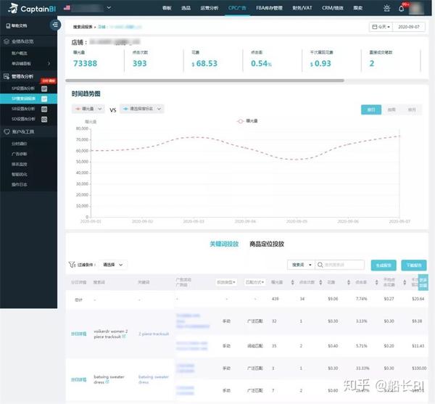Switch trend chart to monthly view
Screen dimensions: 435x404
412,110
